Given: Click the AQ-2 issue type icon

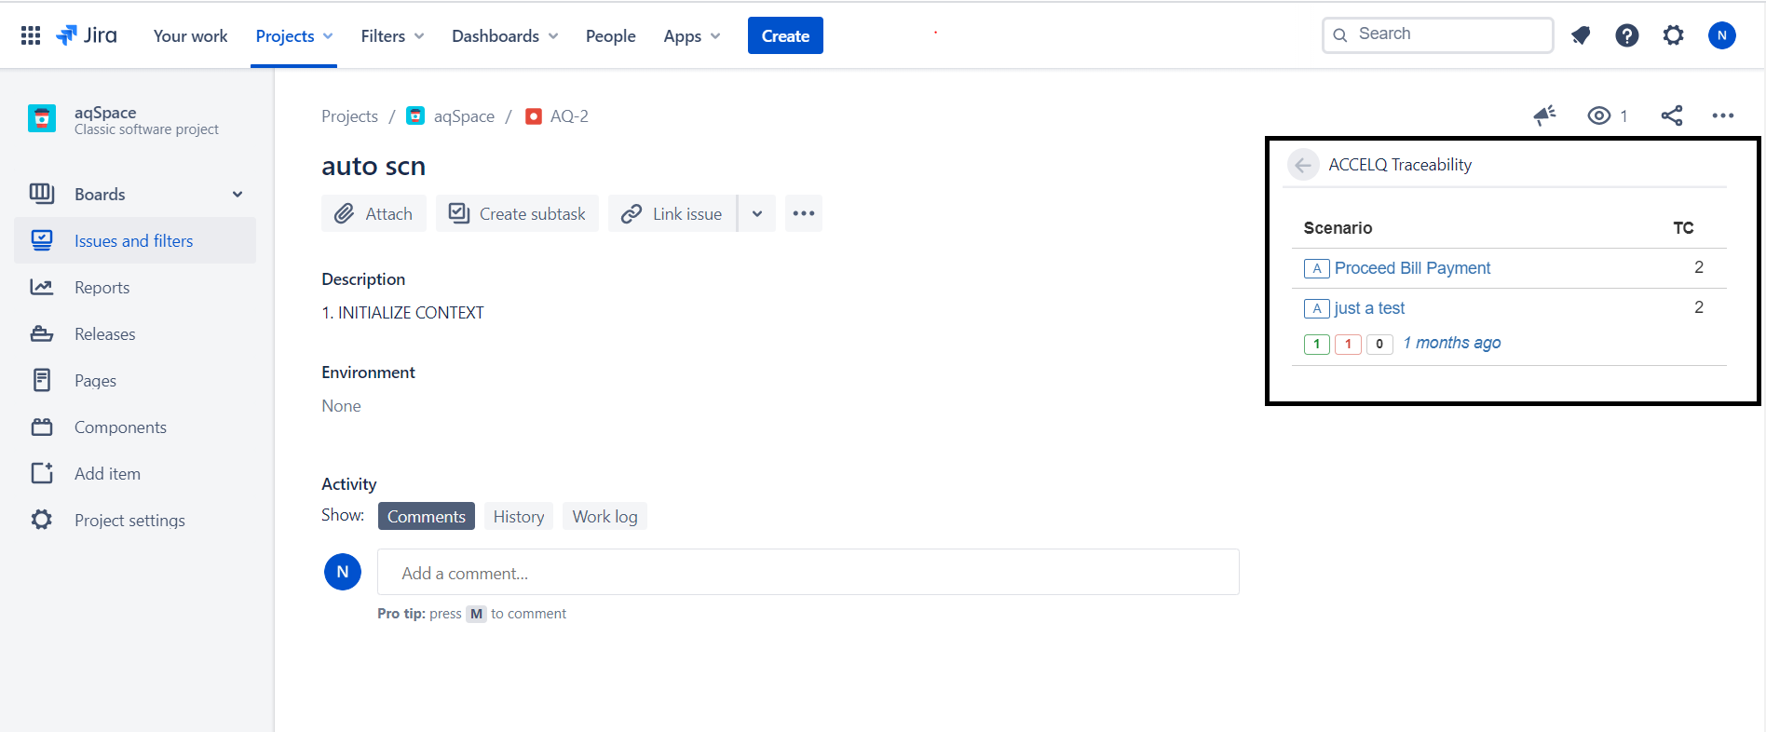Looking at the screenshot, I should tap(534, 116).
